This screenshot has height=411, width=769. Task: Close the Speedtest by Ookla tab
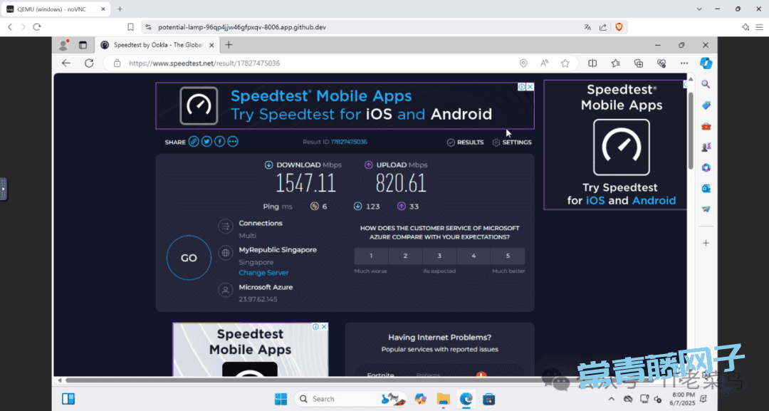pyautogui.click(x=211, y=45)
